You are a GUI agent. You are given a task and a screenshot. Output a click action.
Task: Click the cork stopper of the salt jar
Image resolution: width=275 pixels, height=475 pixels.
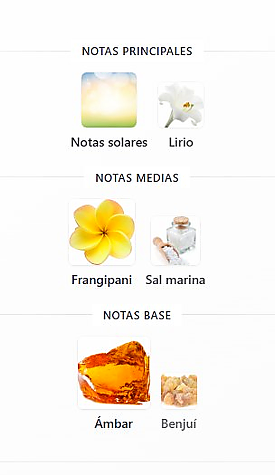(182, 220)
